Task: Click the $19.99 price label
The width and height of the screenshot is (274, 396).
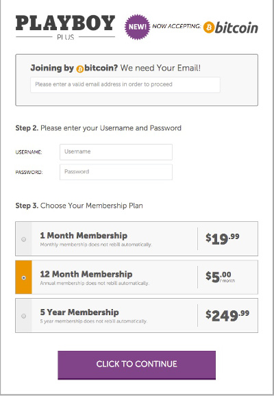Action: pyautogui.click(x=223, y=238)
